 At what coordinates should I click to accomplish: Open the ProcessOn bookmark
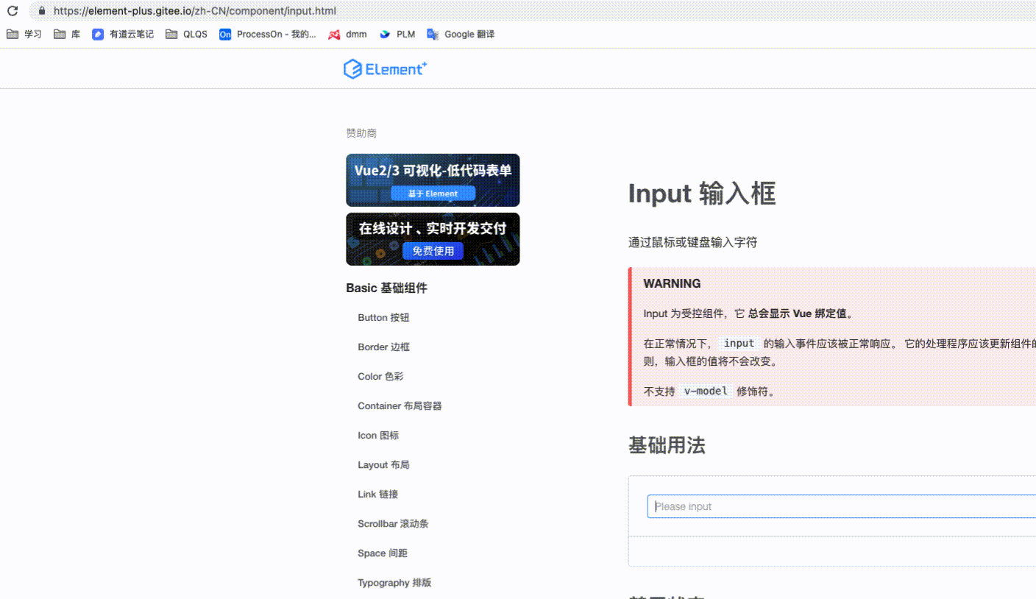pos(268,34)
